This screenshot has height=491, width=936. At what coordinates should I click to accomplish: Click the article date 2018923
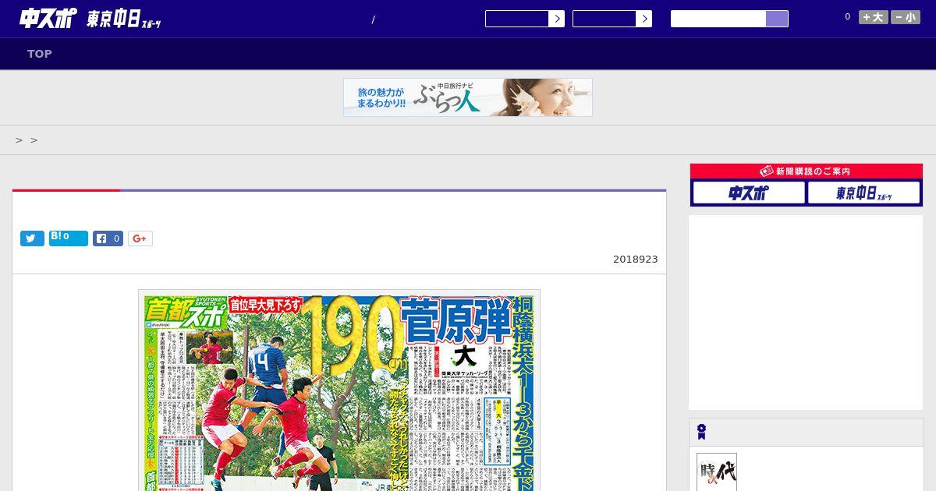click(635, 259)
